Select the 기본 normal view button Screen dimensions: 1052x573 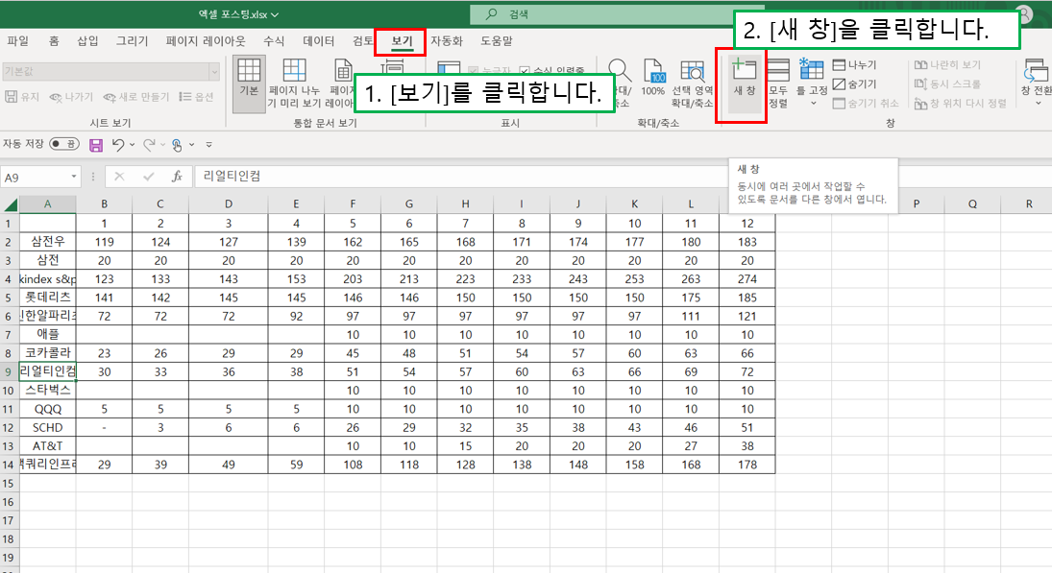(x=249, y=84)
